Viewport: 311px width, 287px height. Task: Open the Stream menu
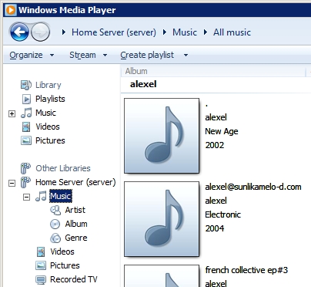(x=82, y=55)
